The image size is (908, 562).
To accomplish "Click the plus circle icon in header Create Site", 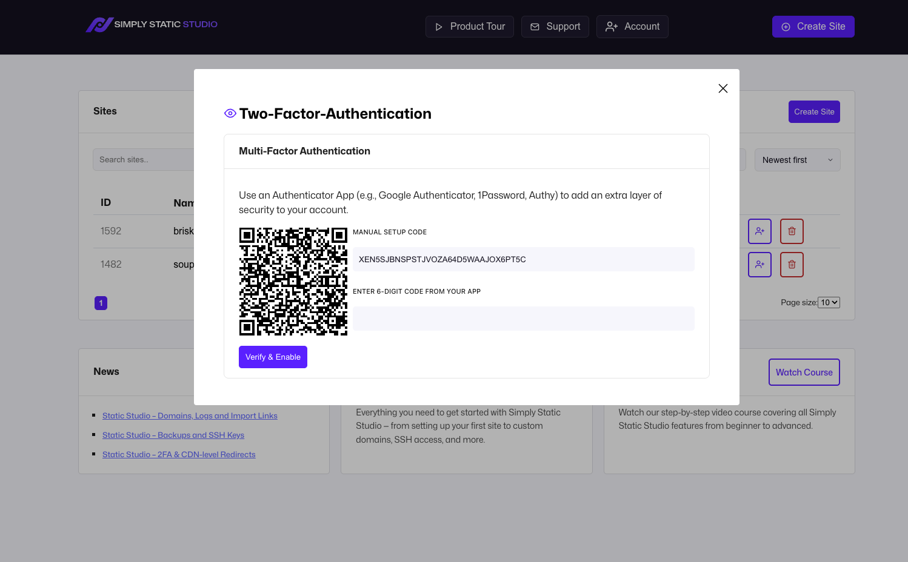I will click(x=786, y=27).
